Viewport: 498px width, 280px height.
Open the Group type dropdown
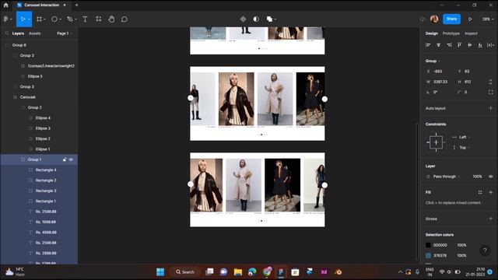[x=433, y=61]
